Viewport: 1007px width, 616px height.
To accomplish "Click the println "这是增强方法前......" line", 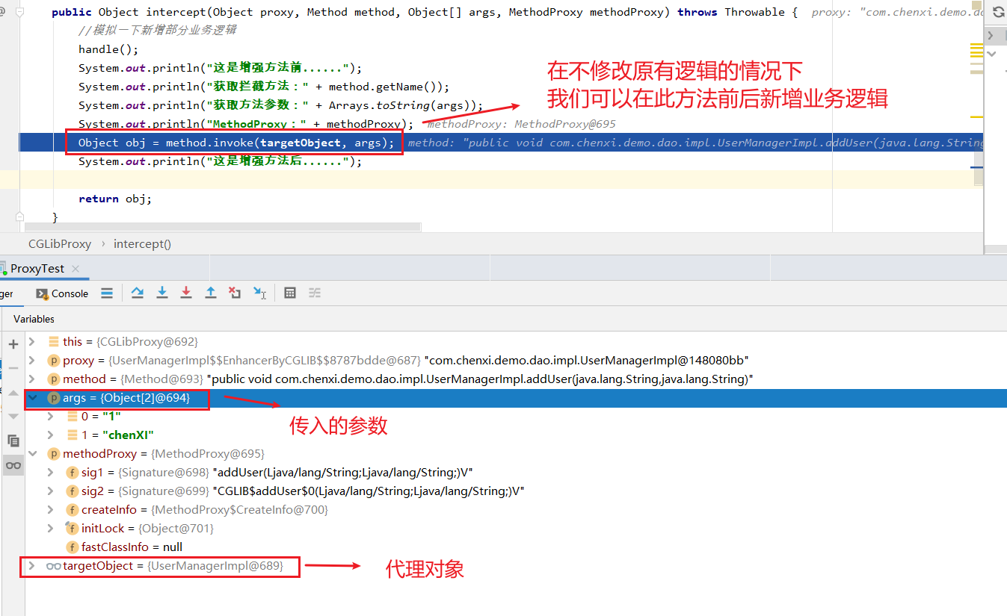I will click(220, 68).
